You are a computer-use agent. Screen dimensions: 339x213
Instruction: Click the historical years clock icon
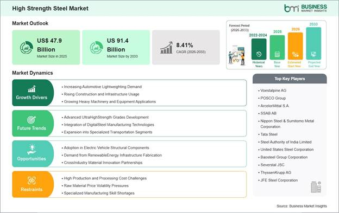coord(259,54)
